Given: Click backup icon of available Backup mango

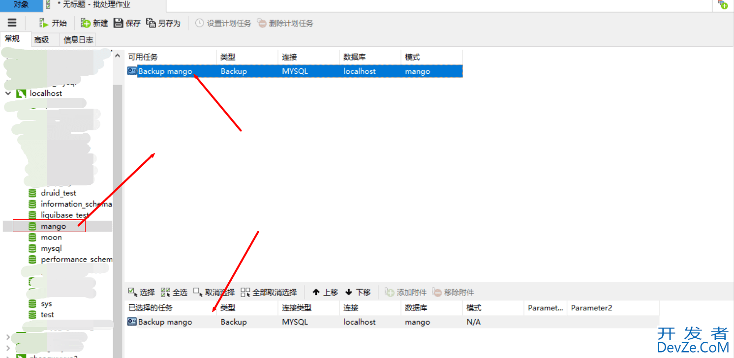Looking at the screenshot, I should [132, 71].
